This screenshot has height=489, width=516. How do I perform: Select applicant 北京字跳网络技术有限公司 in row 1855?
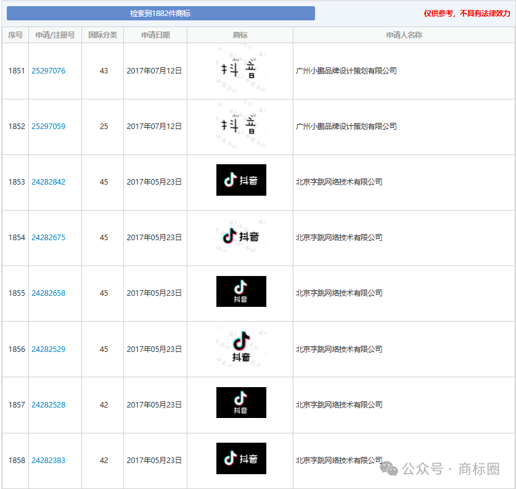(339, 293)
